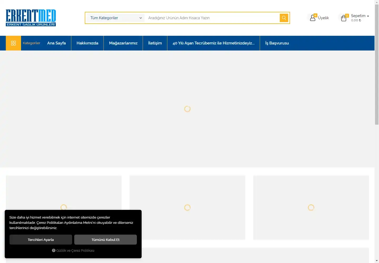379x263 pixels.
Task: Focus the product search input field
Action: point(212,18)
